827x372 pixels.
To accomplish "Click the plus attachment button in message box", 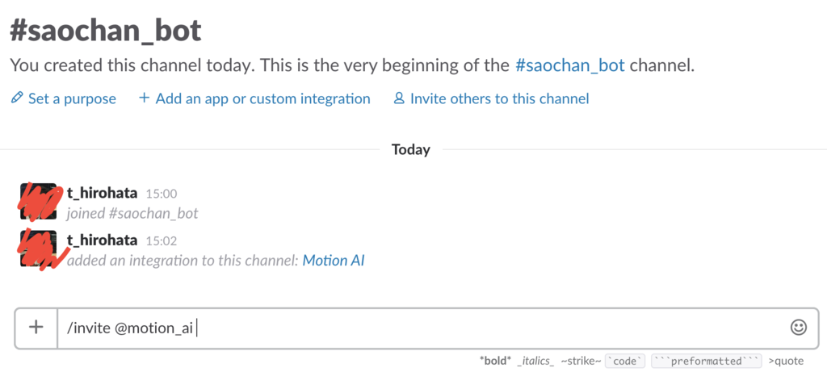I will click(36, 328).
